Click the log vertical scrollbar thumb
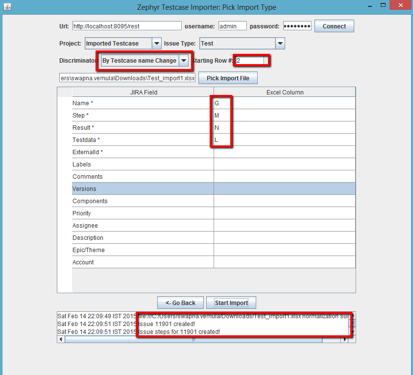This screenshot has height=375, width=413. (x=353, y=323)
